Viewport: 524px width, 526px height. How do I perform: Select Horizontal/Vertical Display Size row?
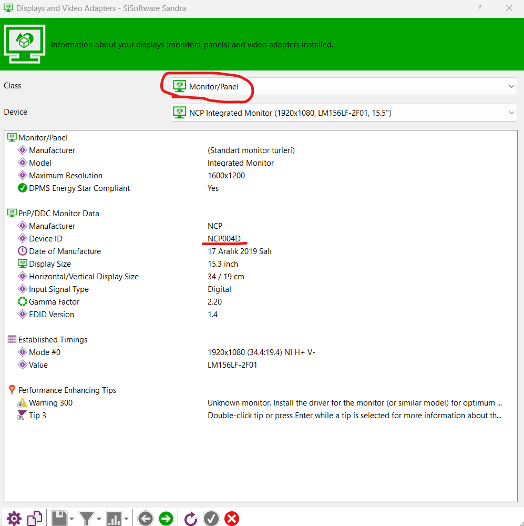click(x=261, y=277)
